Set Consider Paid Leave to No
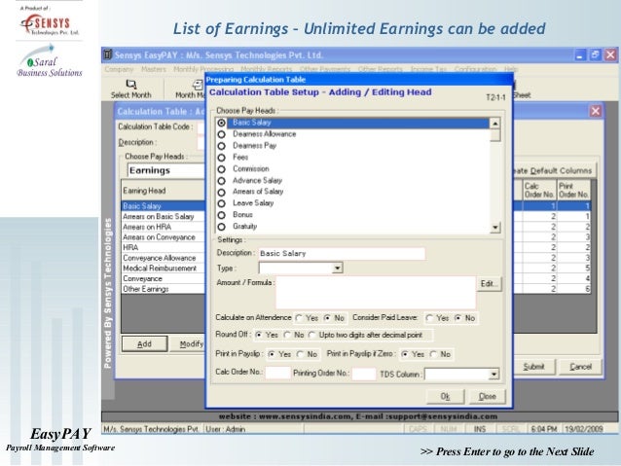This screenshot has width=621, height=466. pyautogui.click(x=458, y=318)
